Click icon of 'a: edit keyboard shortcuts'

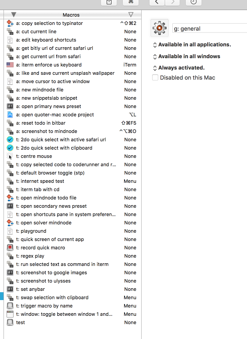pyautogui.click(x=10, y=40)
